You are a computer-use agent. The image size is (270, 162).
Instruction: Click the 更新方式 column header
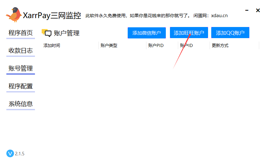[220, 45]
